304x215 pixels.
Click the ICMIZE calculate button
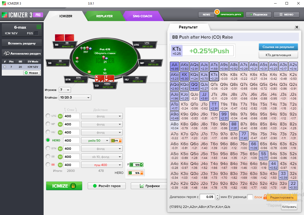point(64,186)
